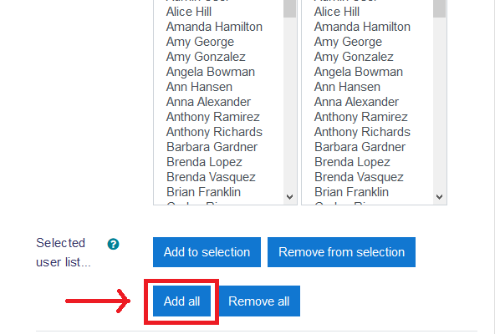Select Anthony Ramirez in right list
The image size is (495, 334).
[361, 117]
